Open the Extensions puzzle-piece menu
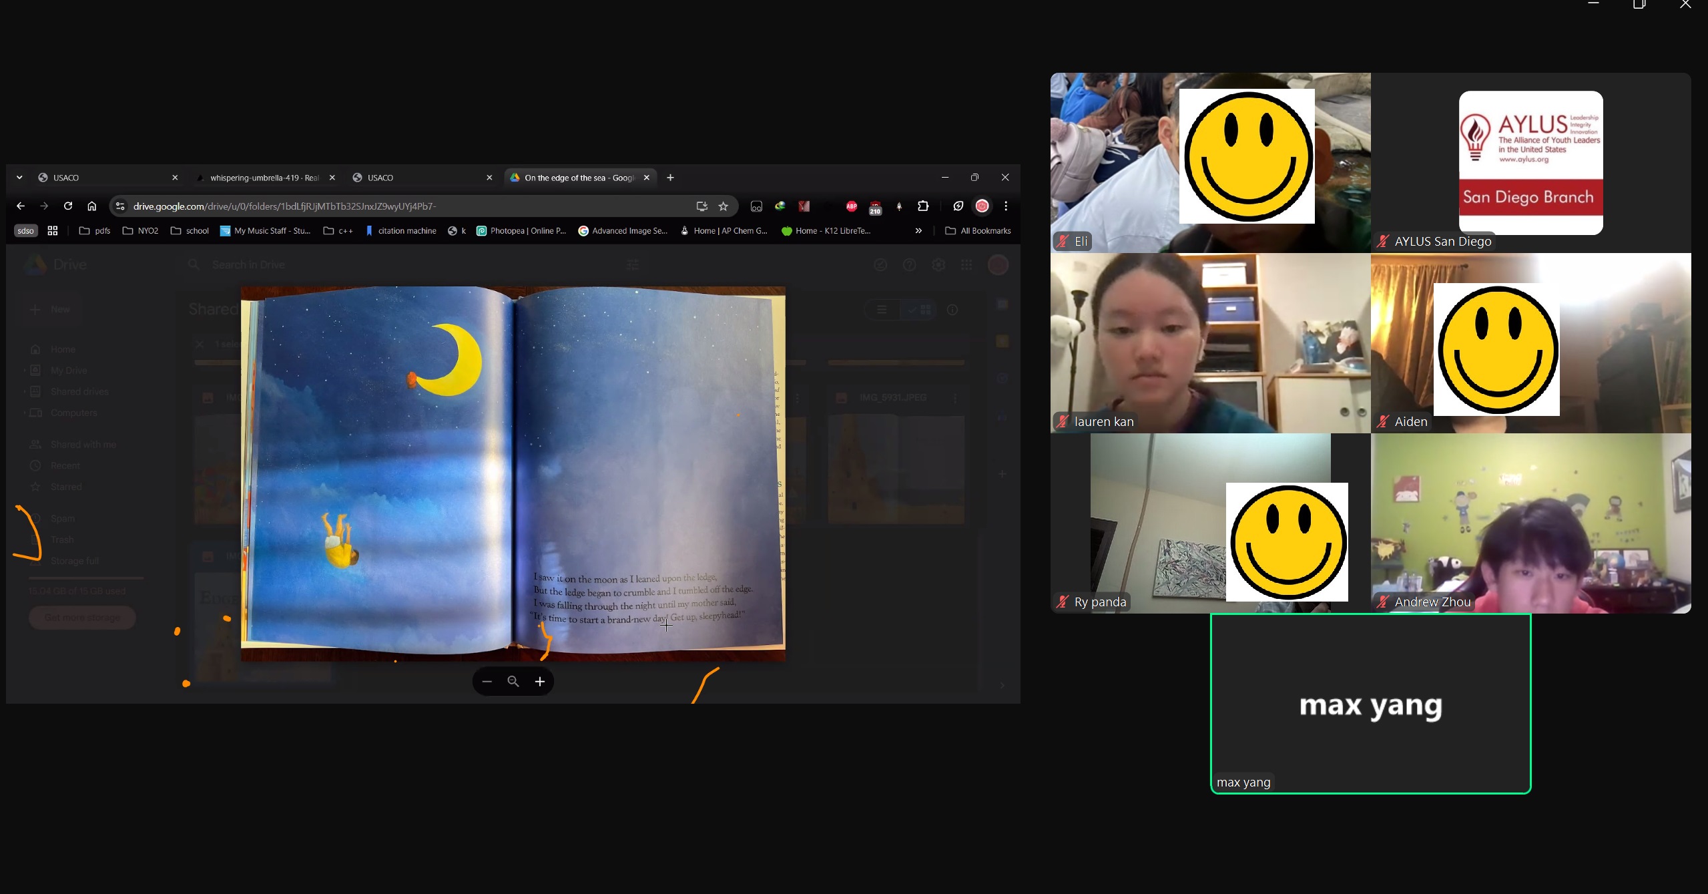Image resolution: width=1708 pixels, height=894 pixels. [x=923, y=206]
